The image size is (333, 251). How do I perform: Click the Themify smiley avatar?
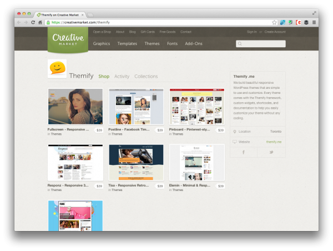pos(57,69)
